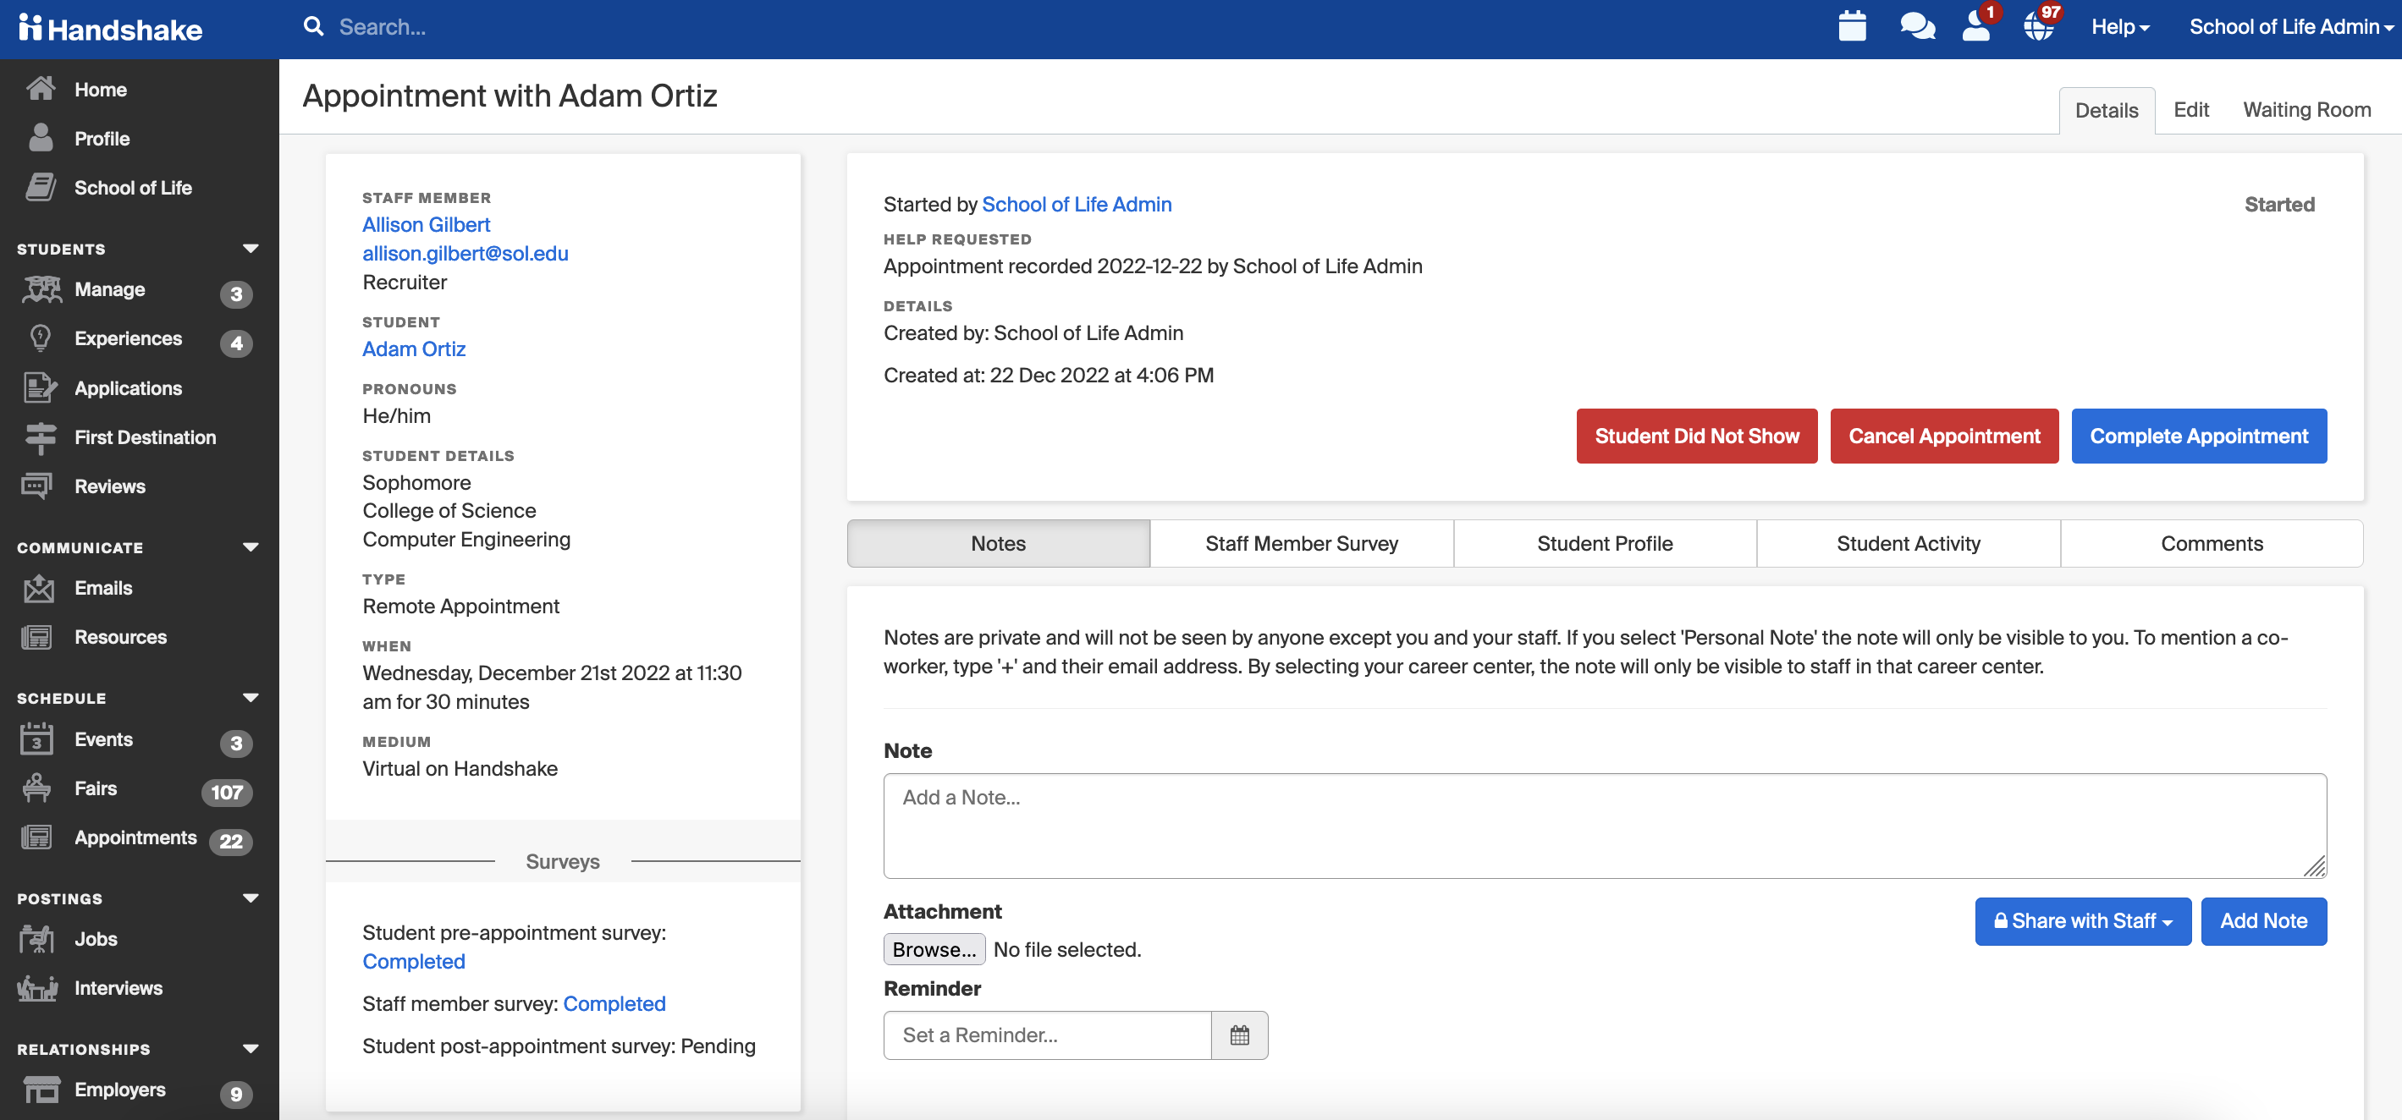This screenshot has height=1120, width=2402.
Task: Collapse the Schedule sidebar section
Action: tap(250, 698)
